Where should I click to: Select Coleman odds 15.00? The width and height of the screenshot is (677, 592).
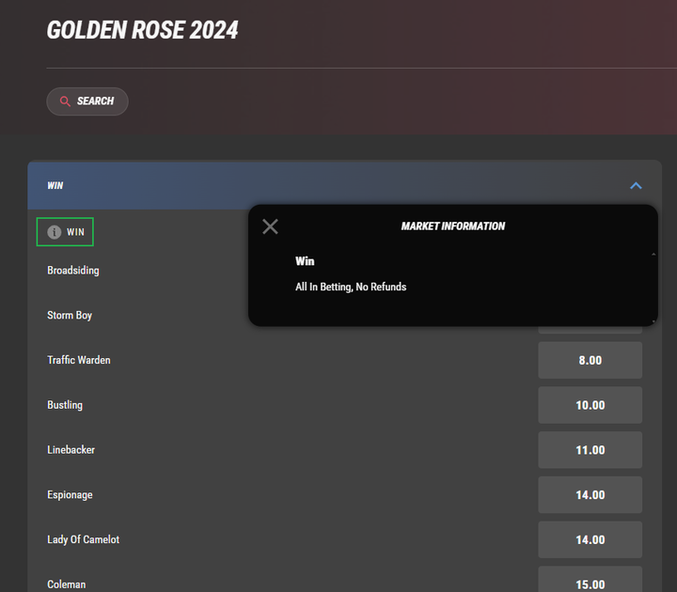(x=590, y=580)
